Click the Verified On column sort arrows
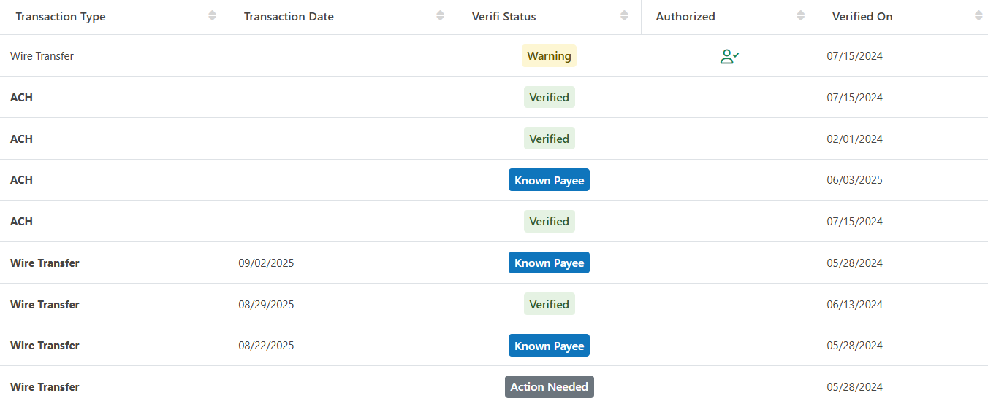Viewport: 988px width, 404px height. click(978, 16)
